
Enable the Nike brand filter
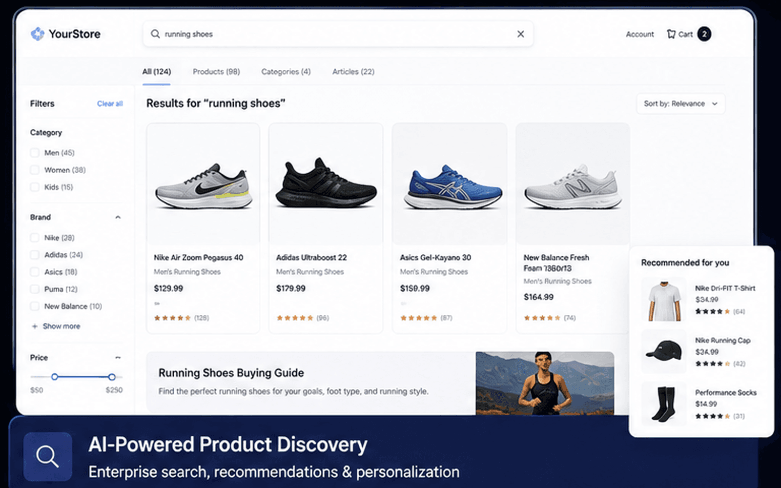point(35,238)
